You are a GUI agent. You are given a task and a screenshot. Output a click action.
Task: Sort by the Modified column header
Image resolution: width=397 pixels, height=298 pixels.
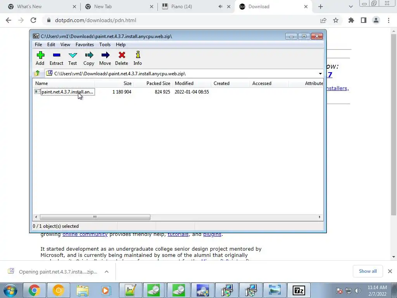tap(192, 83)
